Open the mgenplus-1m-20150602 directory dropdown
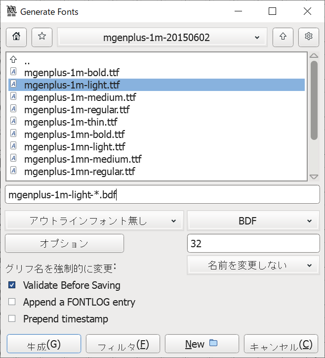325x358 pixels. (x=162, y=37)
